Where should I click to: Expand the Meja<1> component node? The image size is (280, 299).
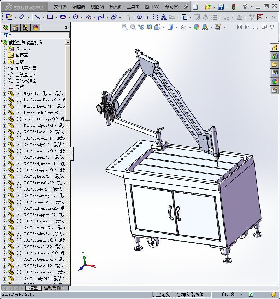pos(4,94)
